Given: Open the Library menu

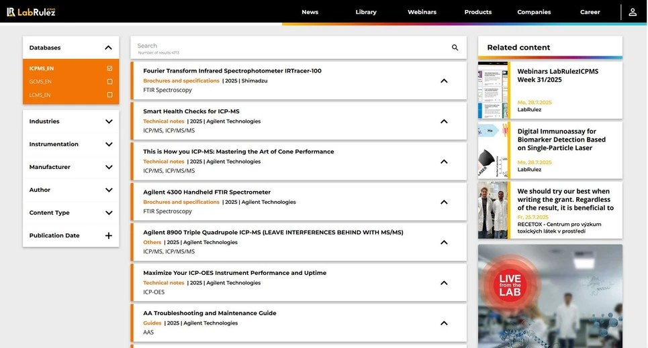Looking at the screenshot, I should click(x=366, y=12).
